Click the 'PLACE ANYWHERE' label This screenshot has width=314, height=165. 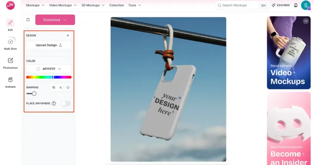(x=38, y=103)
